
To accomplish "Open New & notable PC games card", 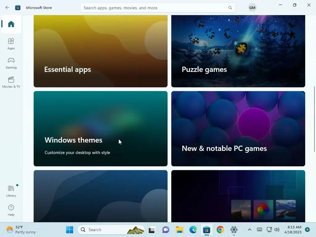I will [238, 129].
